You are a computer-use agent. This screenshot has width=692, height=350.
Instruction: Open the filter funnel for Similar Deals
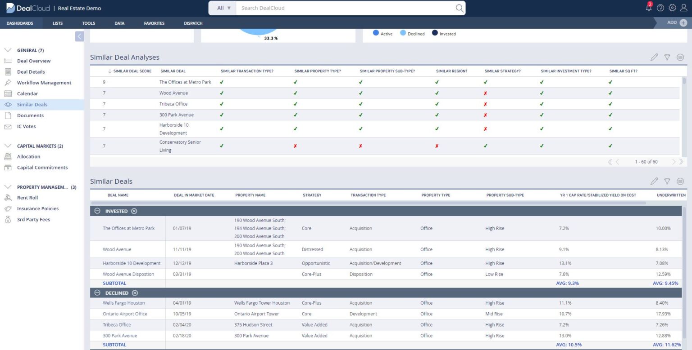[x=667, y=181]
